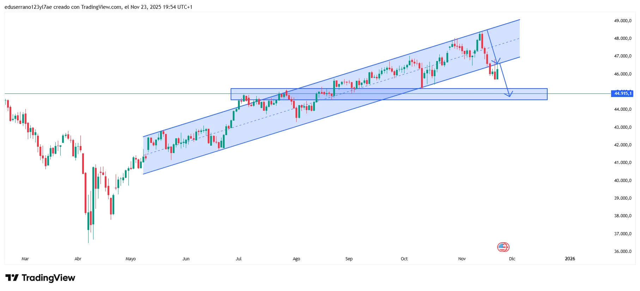Click the TradingView wordmark text
Image resolution: width=640 pixels, height=291 pixels.
click(48, 278)
